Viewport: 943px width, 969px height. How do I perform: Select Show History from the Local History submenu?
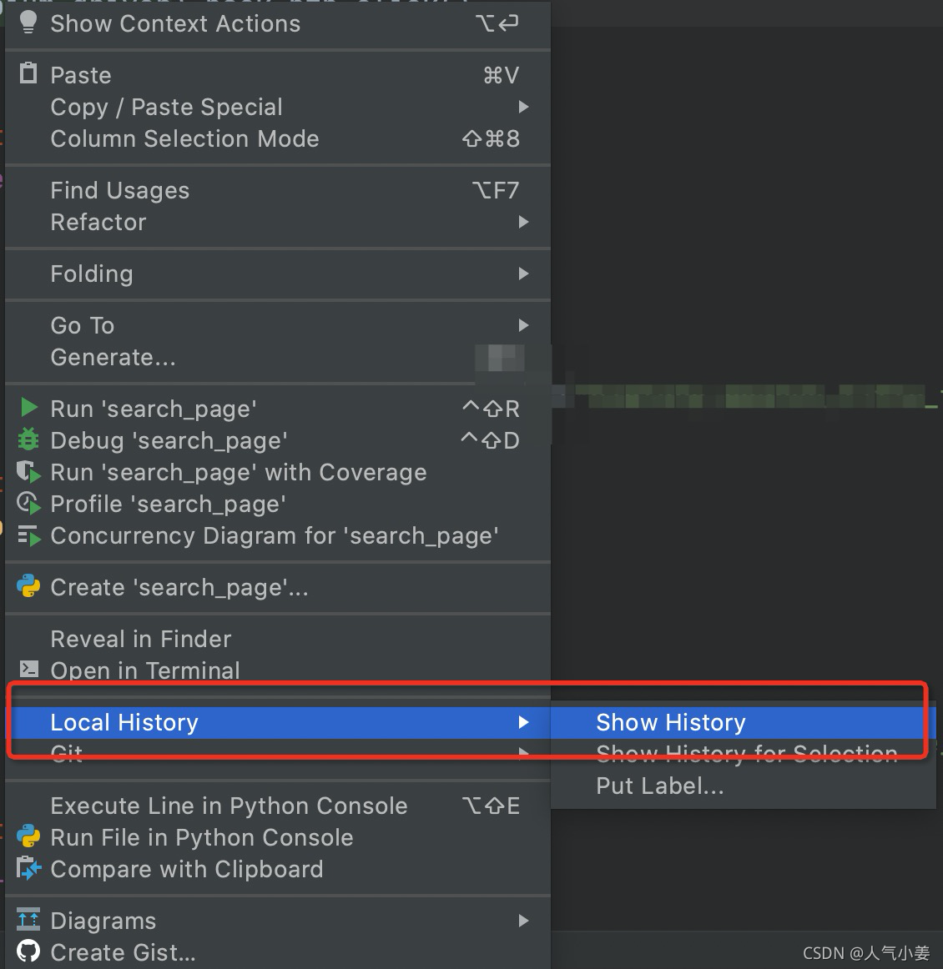671,722
